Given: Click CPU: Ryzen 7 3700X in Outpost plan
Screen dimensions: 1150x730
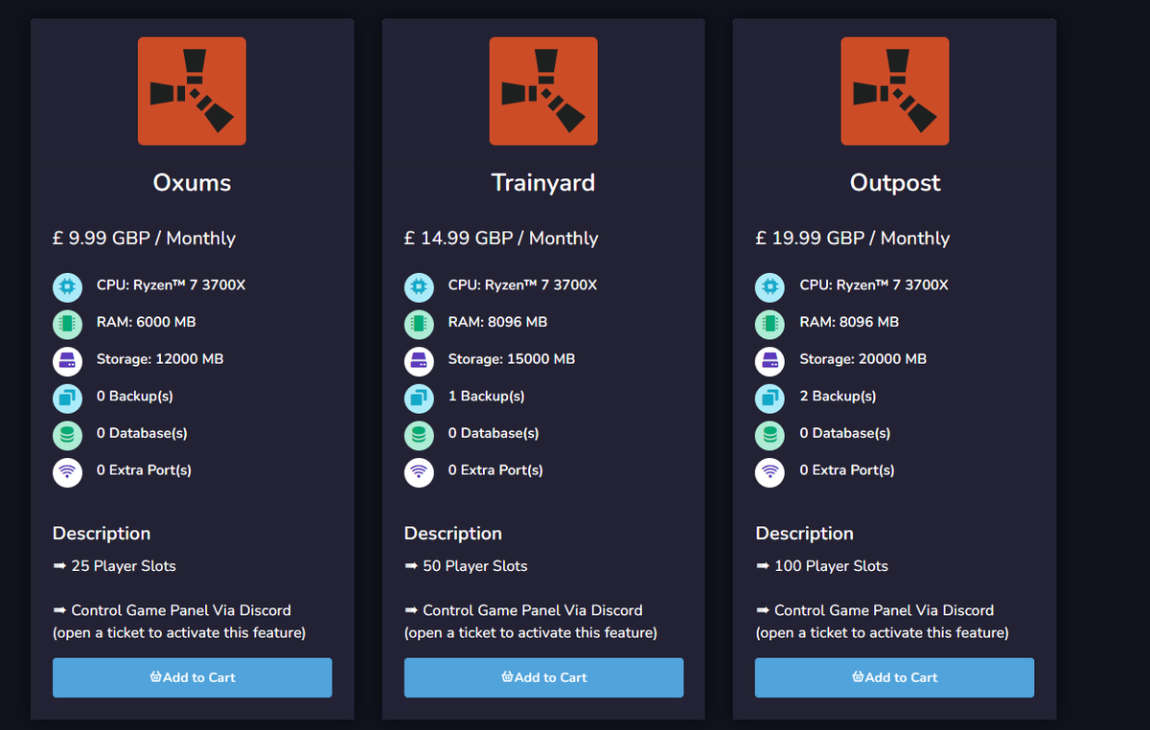Looking at the screenshot, I should (x=875, y=285).
